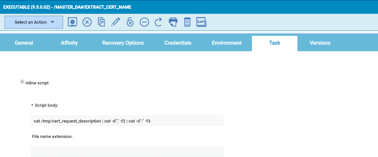The height and width of the screenshot is (157, 378).
Task: Click the save disk icon in toolbar
Action: [x=72, y=22]
